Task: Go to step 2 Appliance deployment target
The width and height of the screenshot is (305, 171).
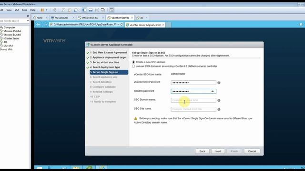Action: point(108,57)
